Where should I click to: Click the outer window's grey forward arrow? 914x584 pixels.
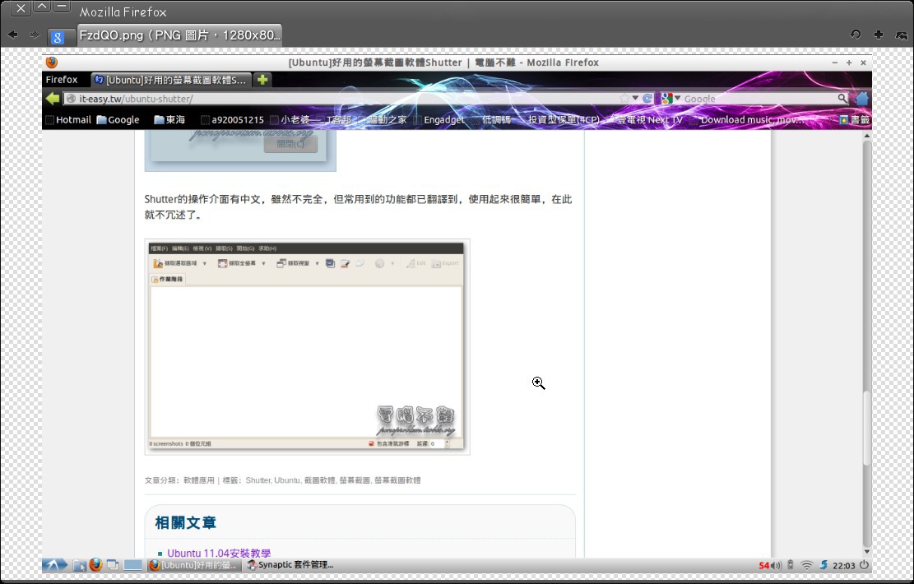pos(35,35)
